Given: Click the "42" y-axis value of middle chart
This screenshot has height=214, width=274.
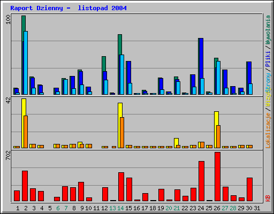Looking at the screenshot, I should pyautogui.click(x=8, y=100).
